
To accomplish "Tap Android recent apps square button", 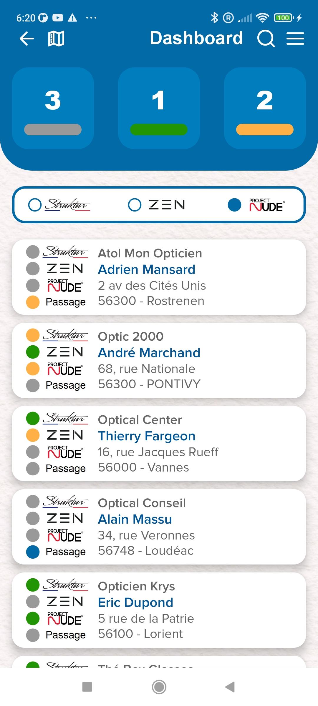I will pos(87,687).
